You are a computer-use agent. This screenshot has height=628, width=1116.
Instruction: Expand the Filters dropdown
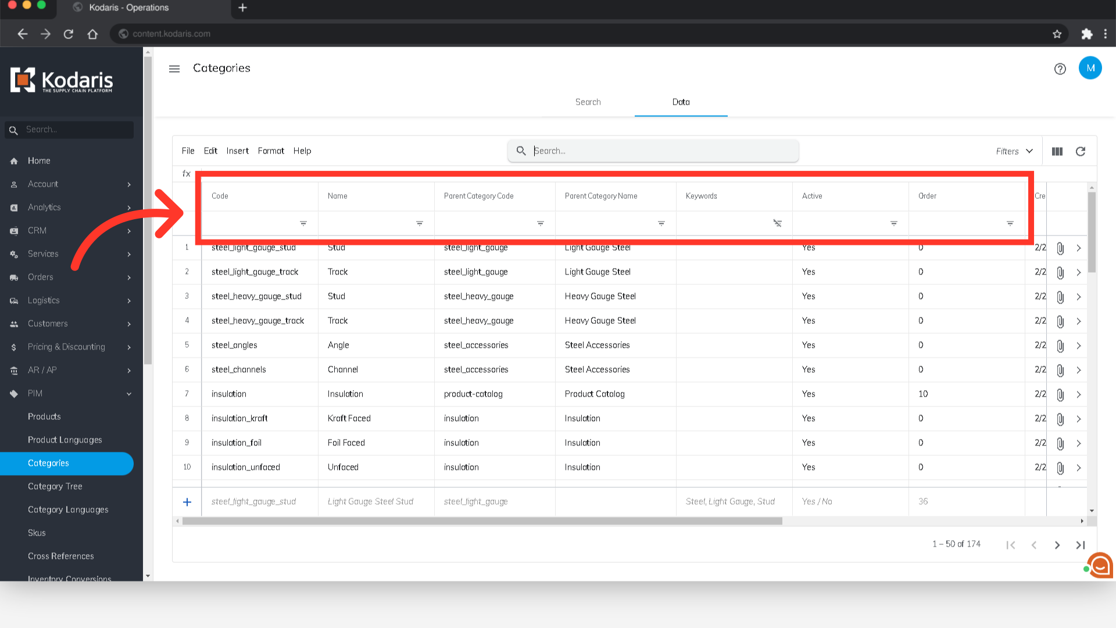pyautogui.click(x=1014, y=151)
